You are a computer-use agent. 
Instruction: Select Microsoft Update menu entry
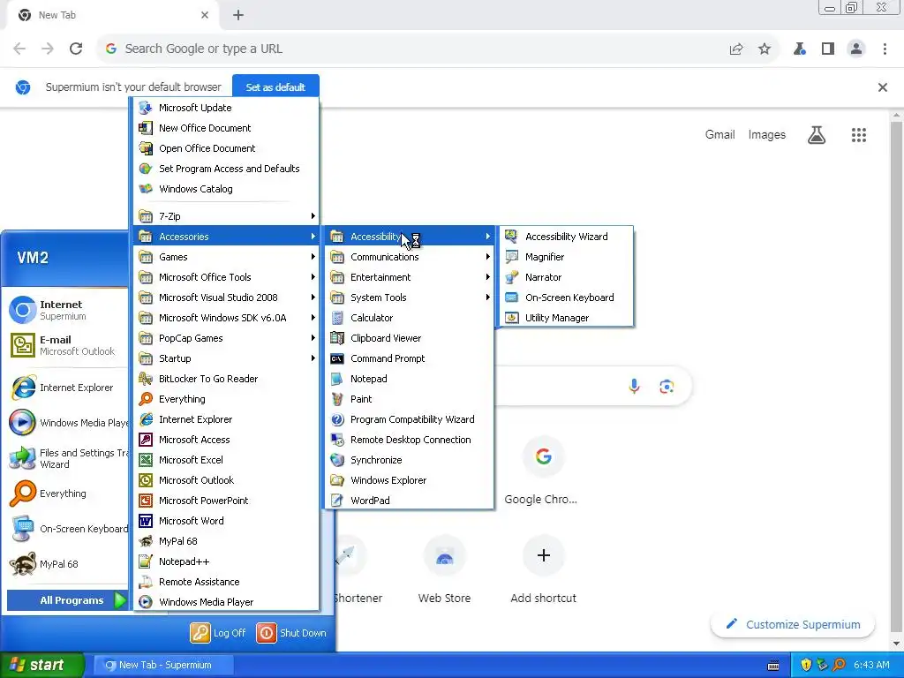point(226,108)
